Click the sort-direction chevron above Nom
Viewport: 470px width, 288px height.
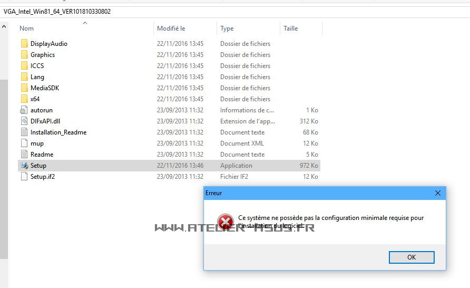(85, 23)
